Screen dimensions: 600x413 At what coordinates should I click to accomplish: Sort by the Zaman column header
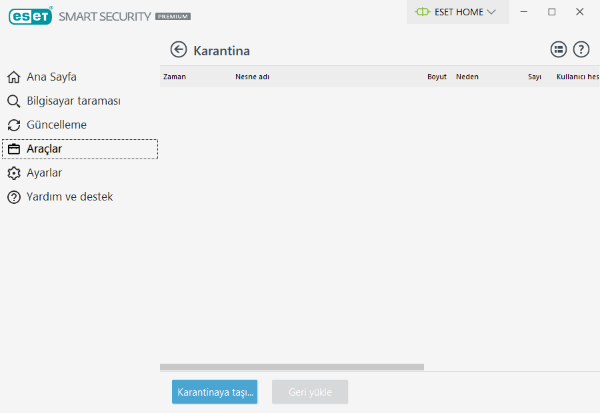pos(175,77)
